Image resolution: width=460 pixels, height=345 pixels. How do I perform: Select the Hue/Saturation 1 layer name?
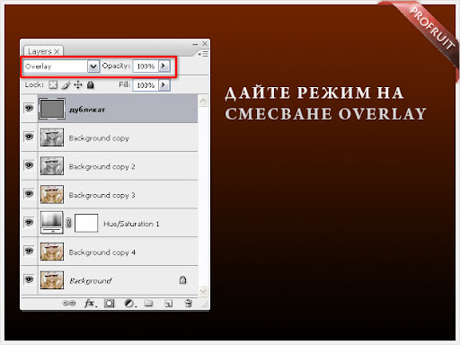(131, 224)
